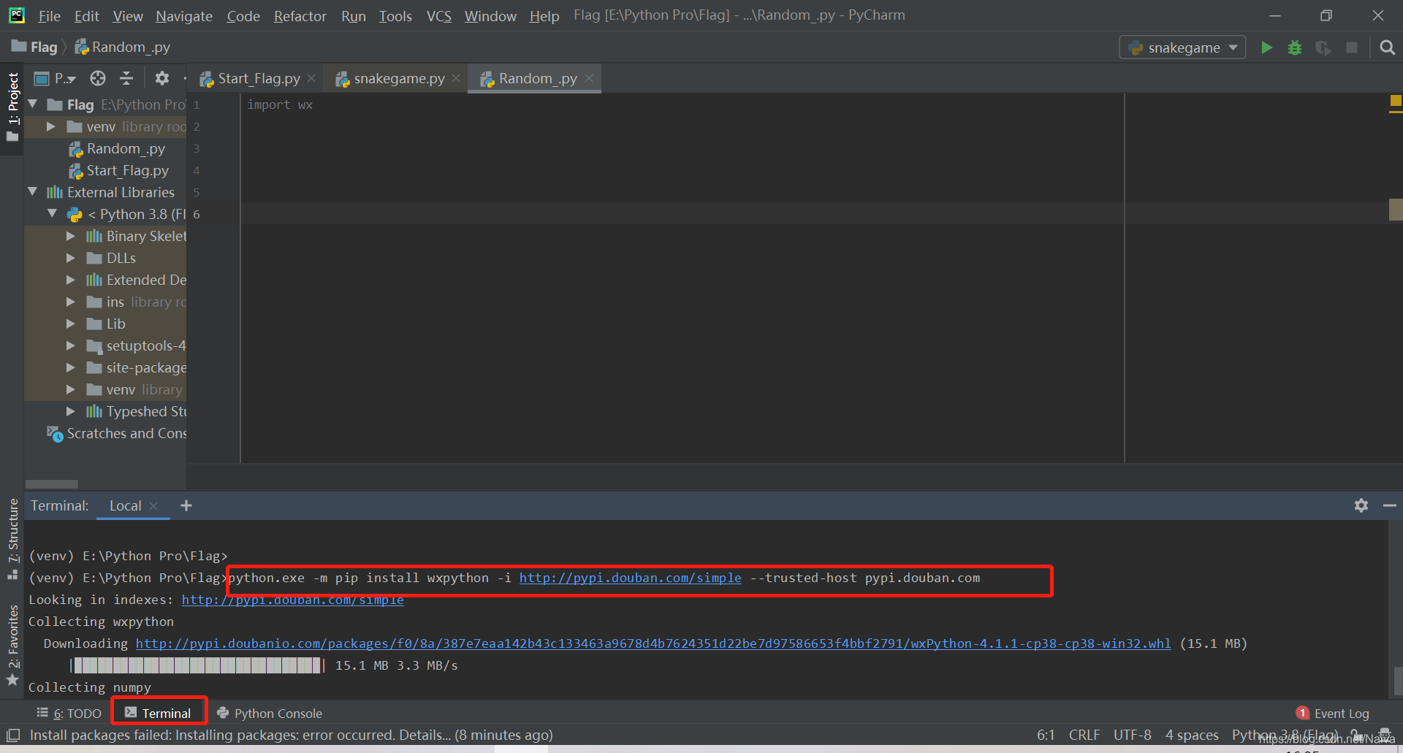
Task: Collapse the Python 3.8 interpreter node
Action: 53,214
